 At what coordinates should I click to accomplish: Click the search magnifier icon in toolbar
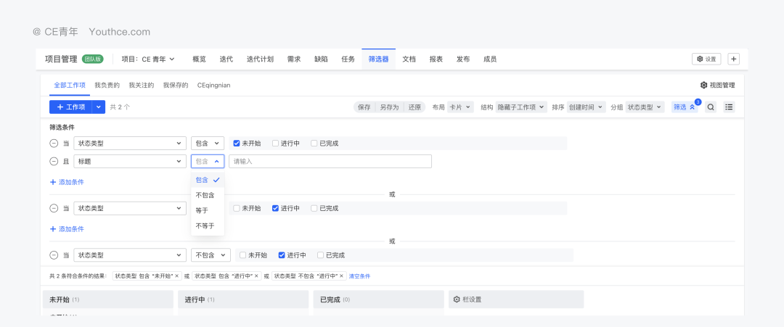tap(711, 107)
